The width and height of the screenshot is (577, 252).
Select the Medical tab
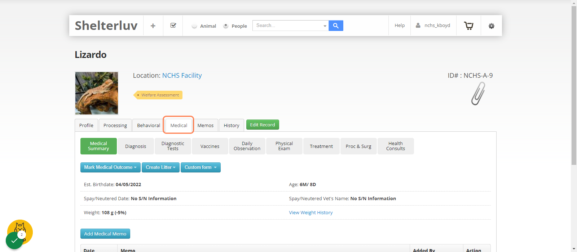[x=179, y=125]
